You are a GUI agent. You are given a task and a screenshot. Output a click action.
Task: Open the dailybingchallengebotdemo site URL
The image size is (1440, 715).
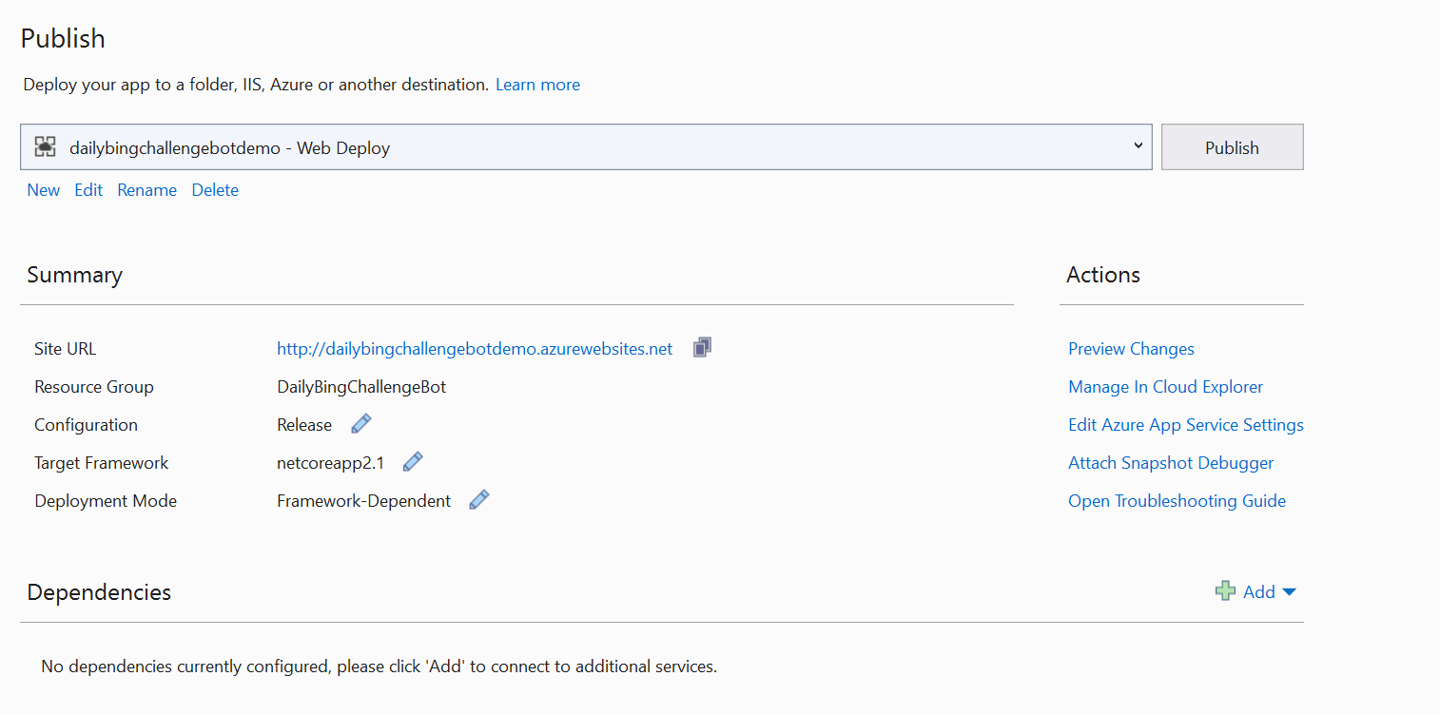pyautogui.click(x=474, y=349)
